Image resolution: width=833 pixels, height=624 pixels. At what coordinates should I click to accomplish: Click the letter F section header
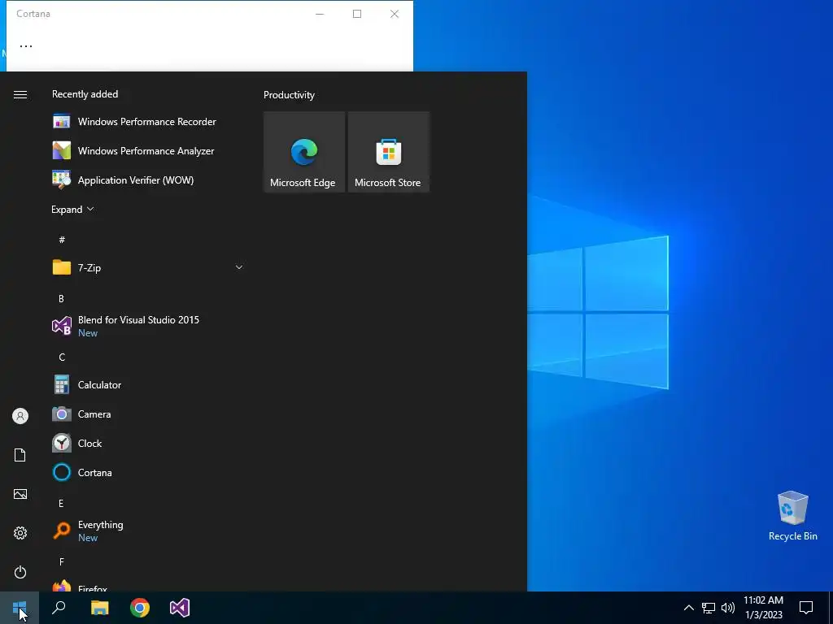click(62, 562)
